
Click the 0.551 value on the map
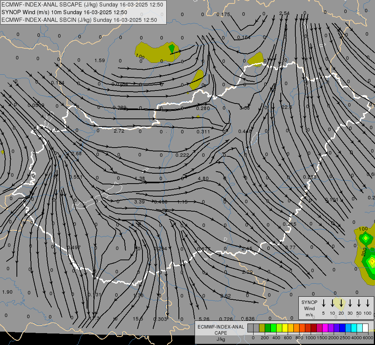point(76,177)
